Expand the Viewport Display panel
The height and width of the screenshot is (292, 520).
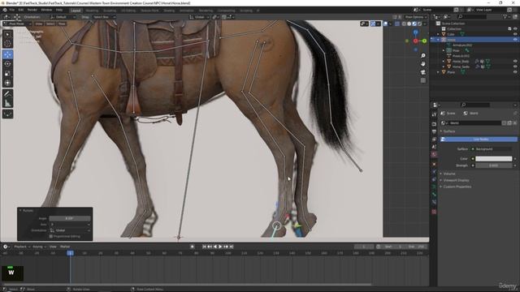[x=456, y=180]
